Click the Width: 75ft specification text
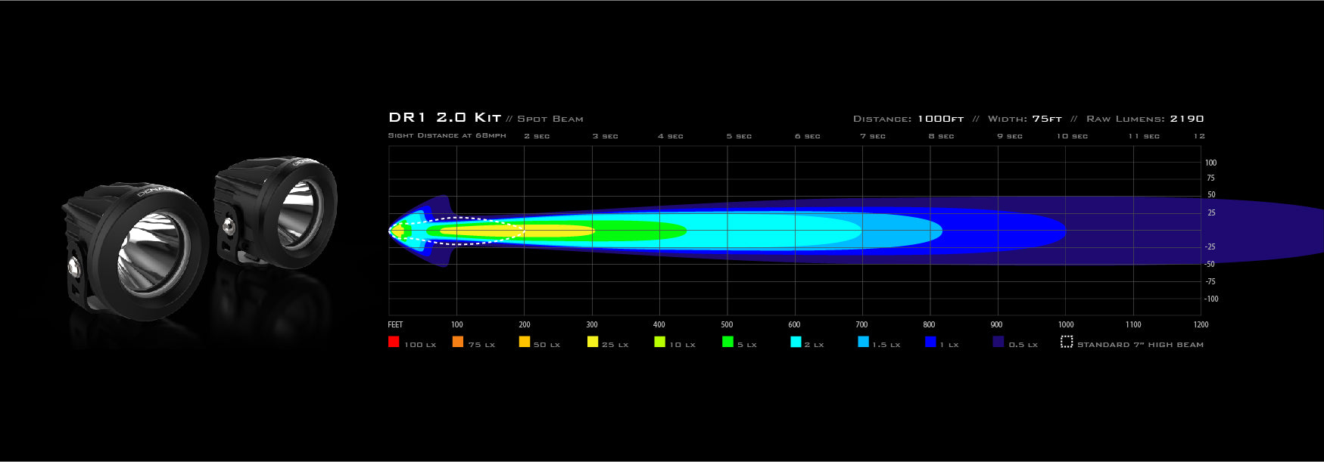This screenshot has height=462, width=1324. point(1024,119)
